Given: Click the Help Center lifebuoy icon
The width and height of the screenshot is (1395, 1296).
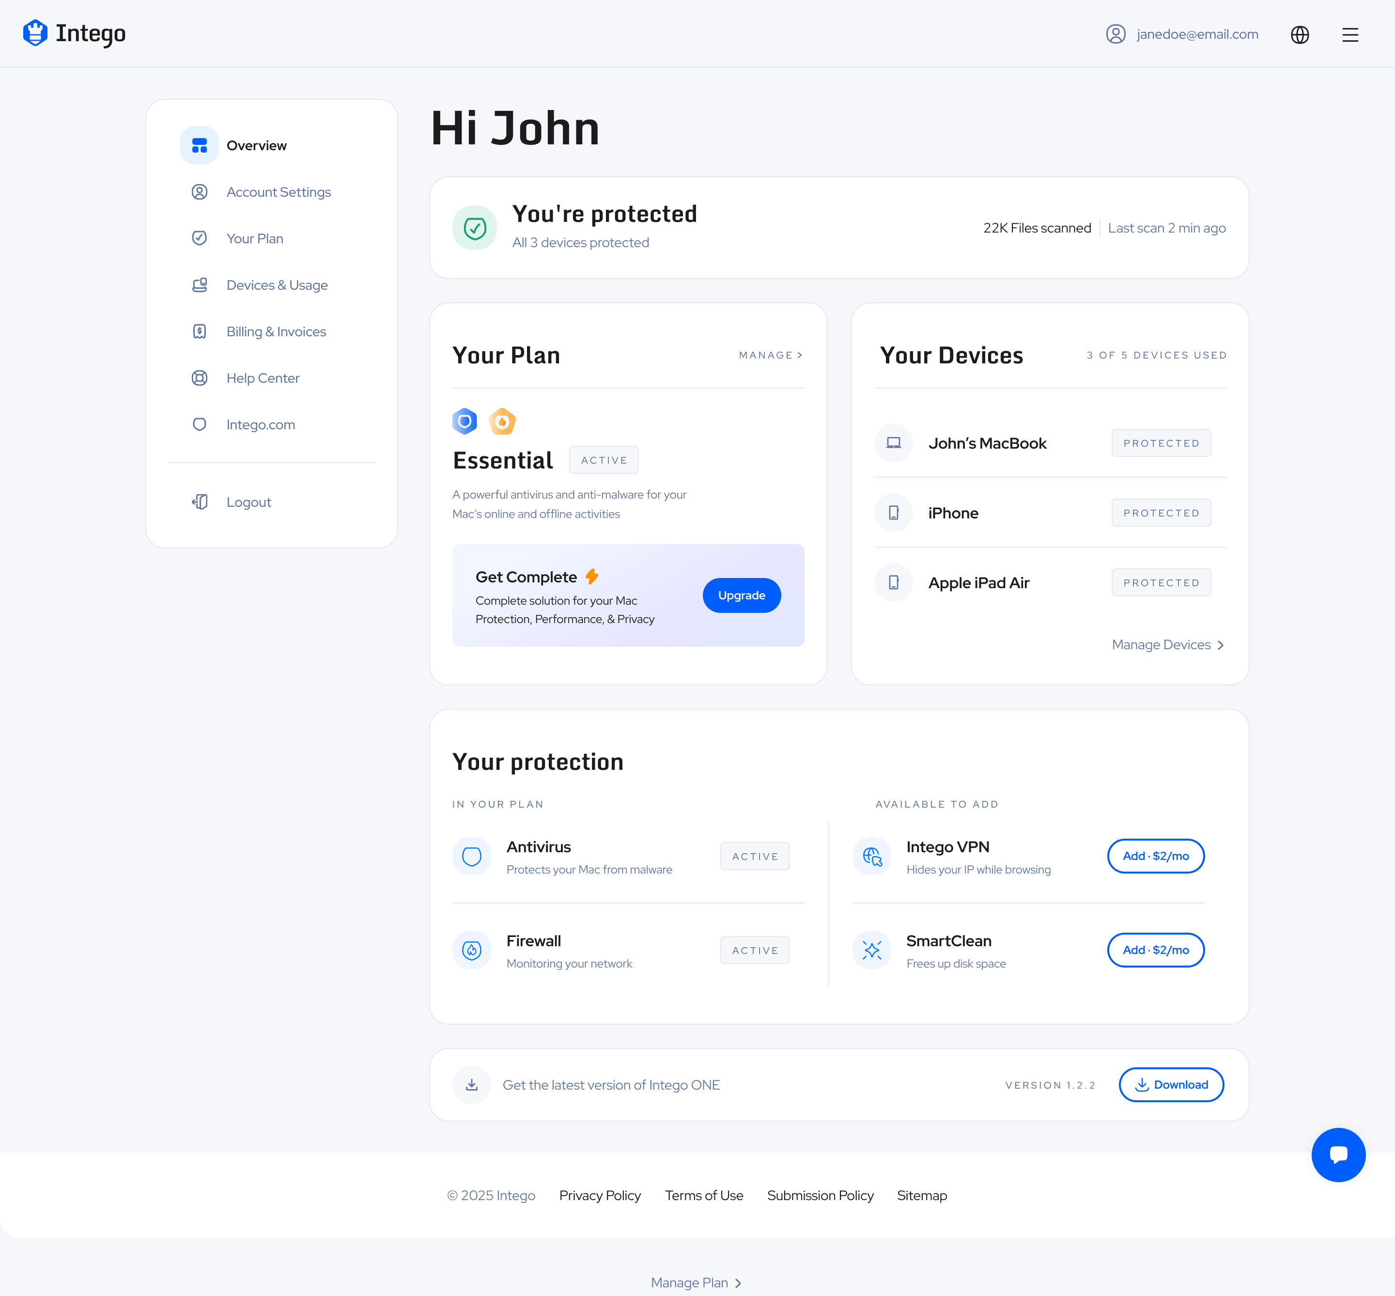Looking at the screenshot, I should [x=199, y=378].
